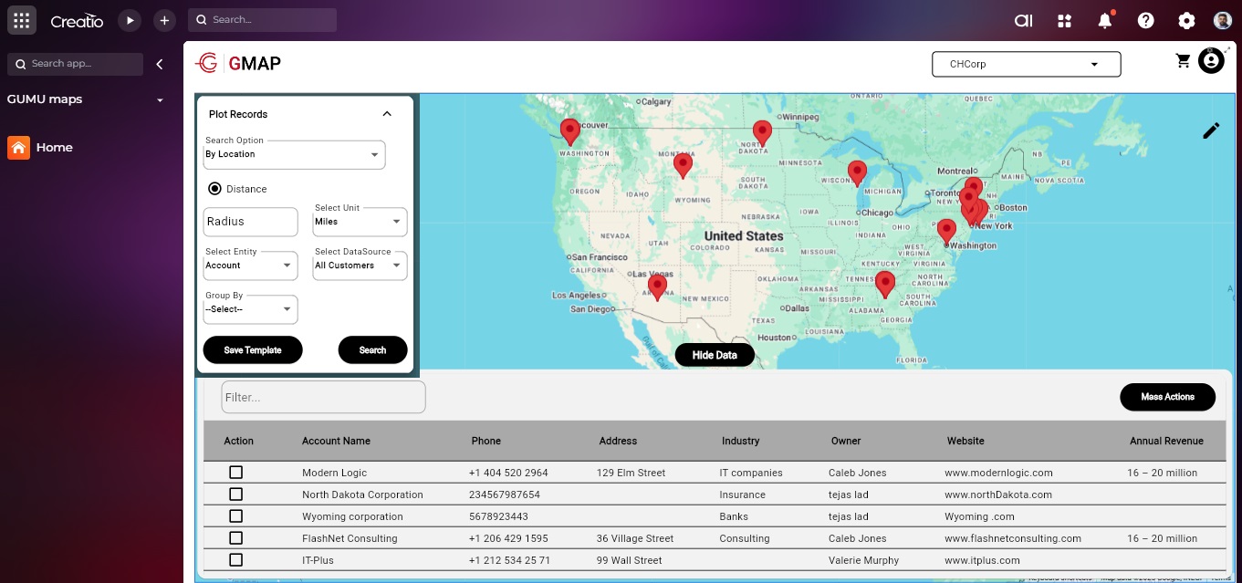Screen dimensions: 1242x583
Task: Open the app launcher grid icon
Action: (x=21, y=20)
